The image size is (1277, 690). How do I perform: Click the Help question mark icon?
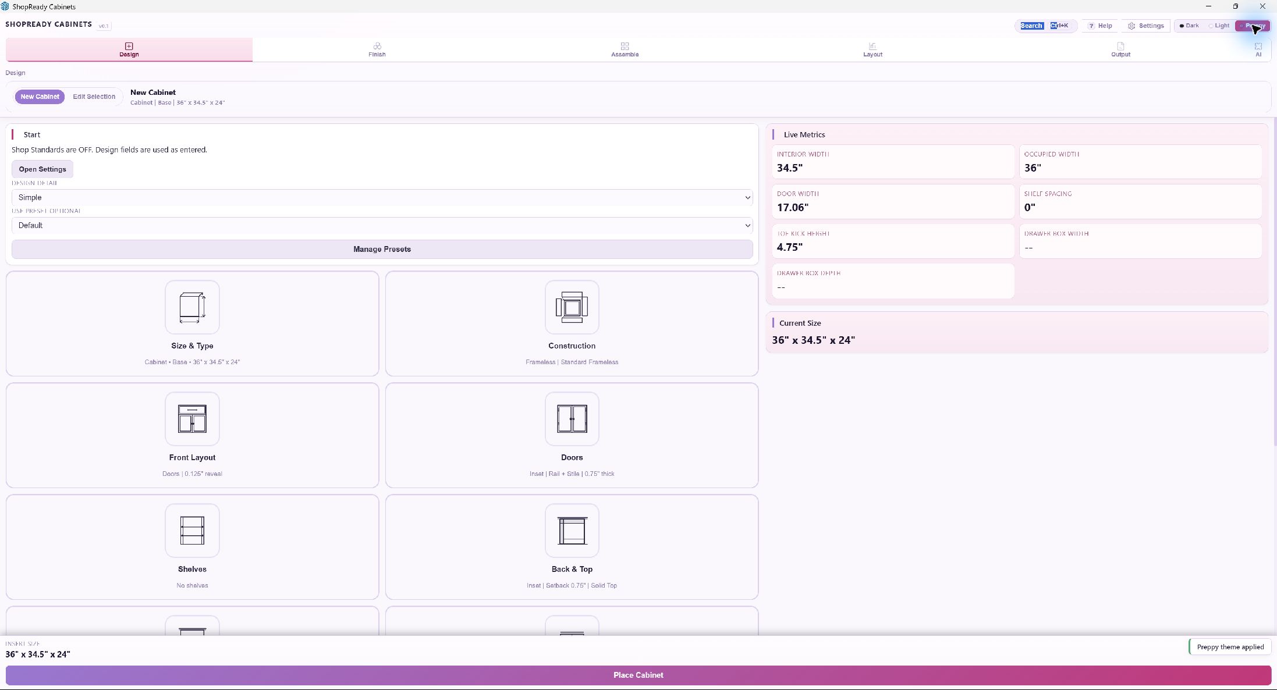[1091, 26]
